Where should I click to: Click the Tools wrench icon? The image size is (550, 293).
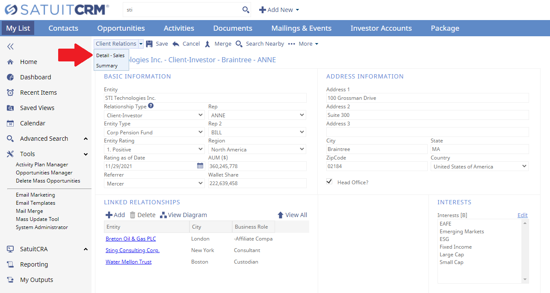pos(10,154)
